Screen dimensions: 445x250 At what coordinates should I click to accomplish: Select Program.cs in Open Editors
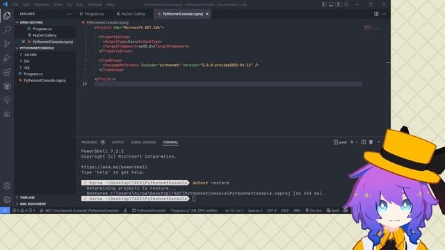pyautogui.click(x=45, y=28)
